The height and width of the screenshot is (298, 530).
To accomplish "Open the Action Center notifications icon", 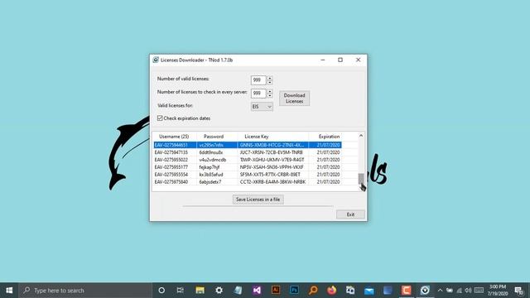I will pyautogui.click(x=519, y=291).
